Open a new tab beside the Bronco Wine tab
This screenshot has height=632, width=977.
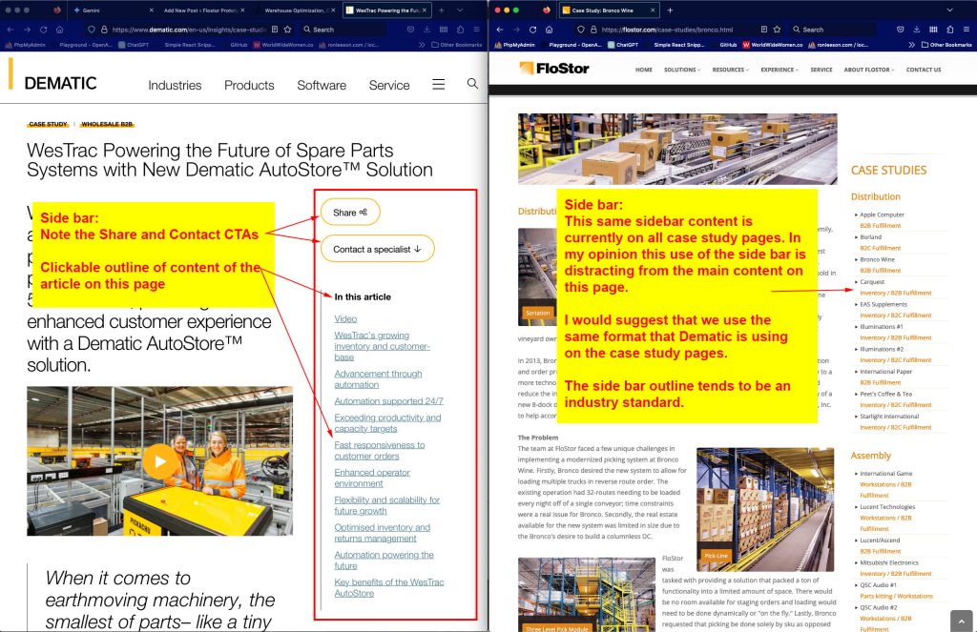670,10
